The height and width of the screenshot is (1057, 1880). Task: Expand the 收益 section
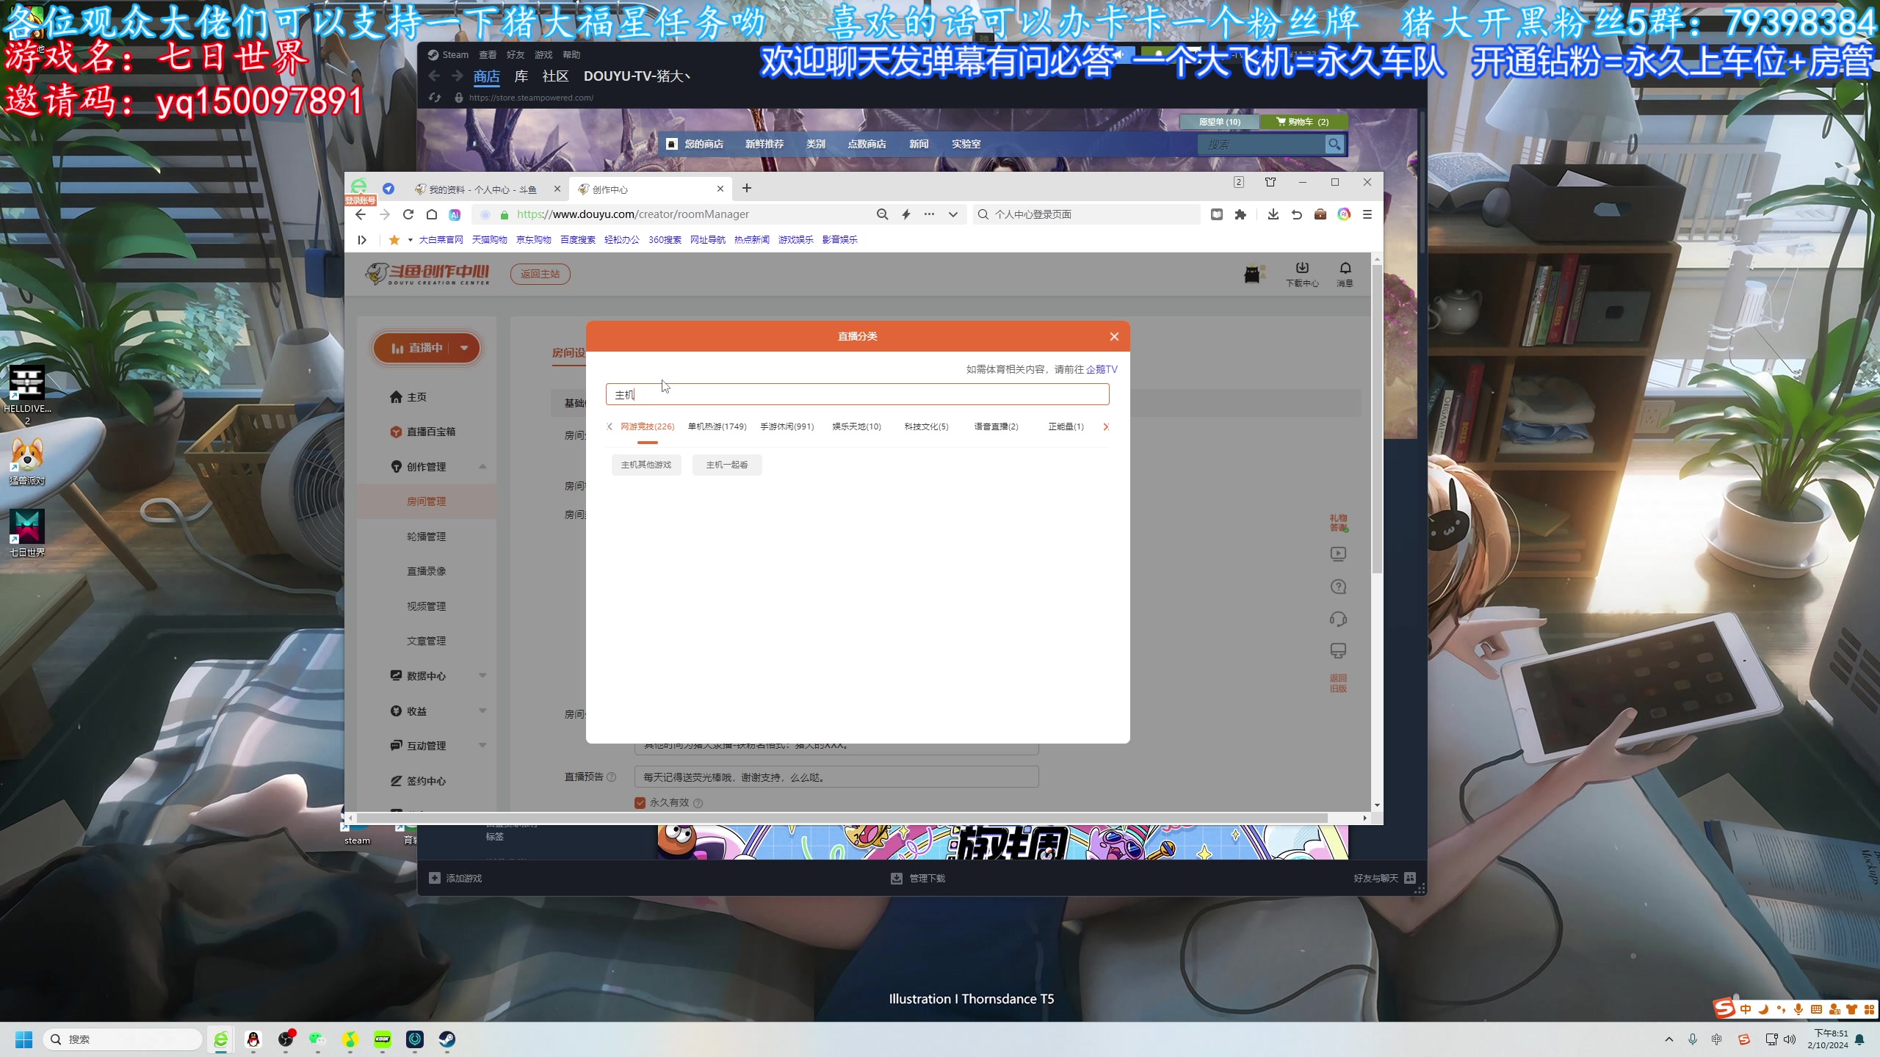click(x=482, y=711)
